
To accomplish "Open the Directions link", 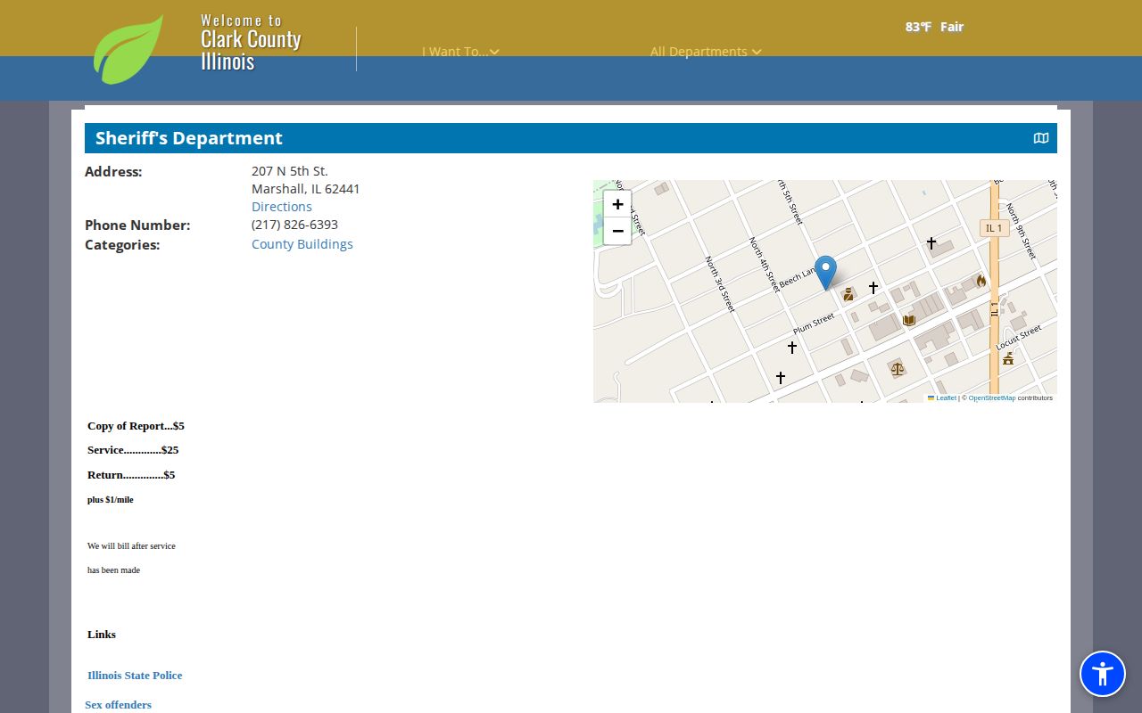I will pos(282,207).
